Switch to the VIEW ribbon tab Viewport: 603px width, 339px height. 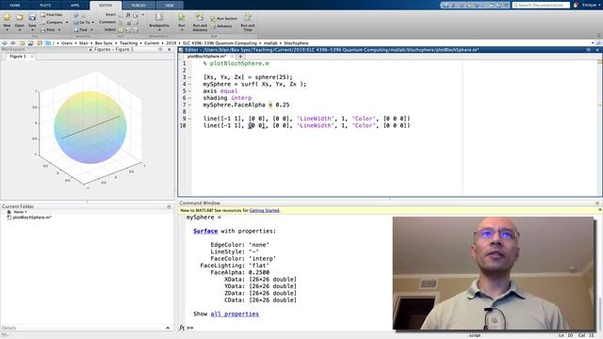(170, 6)
